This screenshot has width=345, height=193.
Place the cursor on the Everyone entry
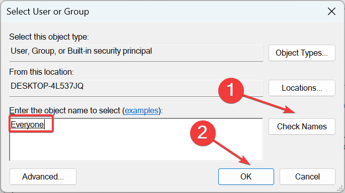[27, 124]
